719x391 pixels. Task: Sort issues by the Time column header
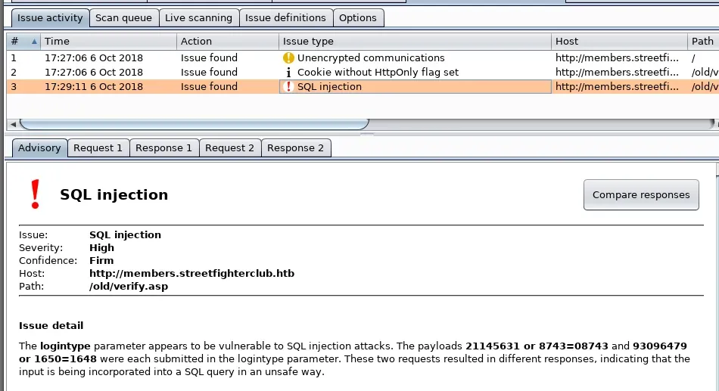pyautogui.click(x=106, y=41)
